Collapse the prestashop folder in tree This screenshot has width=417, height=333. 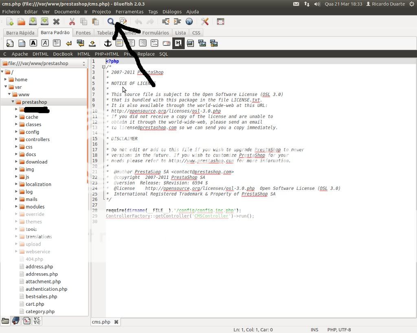(13, 102)
